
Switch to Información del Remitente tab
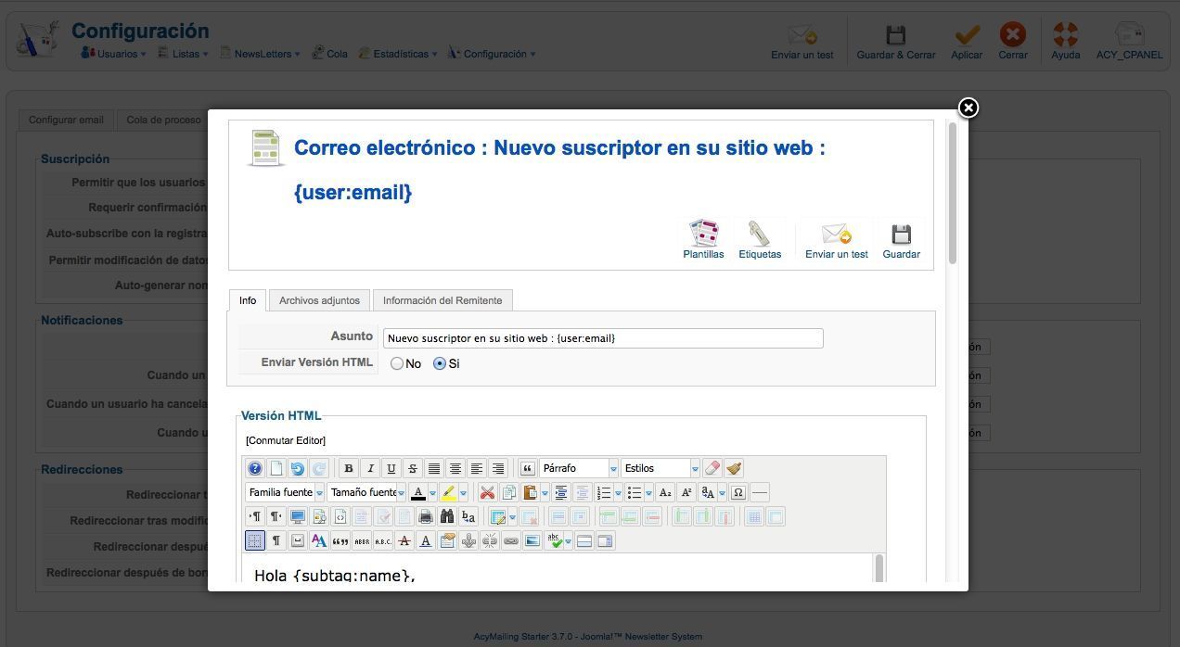click(442, 300)
